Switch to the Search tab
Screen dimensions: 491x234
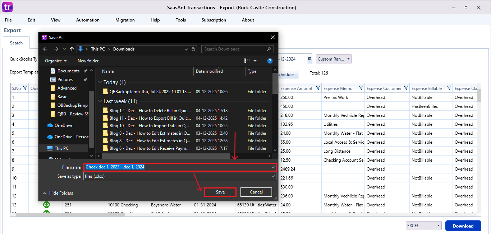pyautogui.click(x=16, y=43)
